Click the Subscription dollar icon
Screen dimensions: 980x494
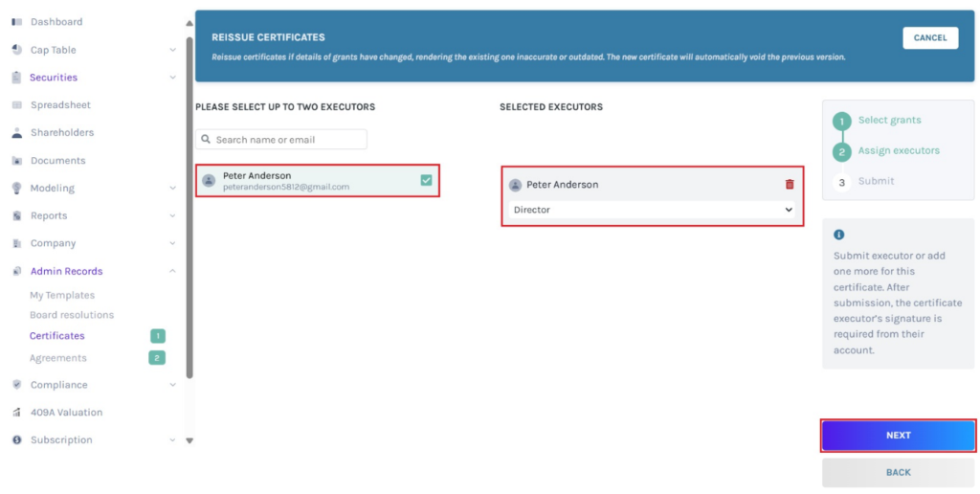[17, 440]
